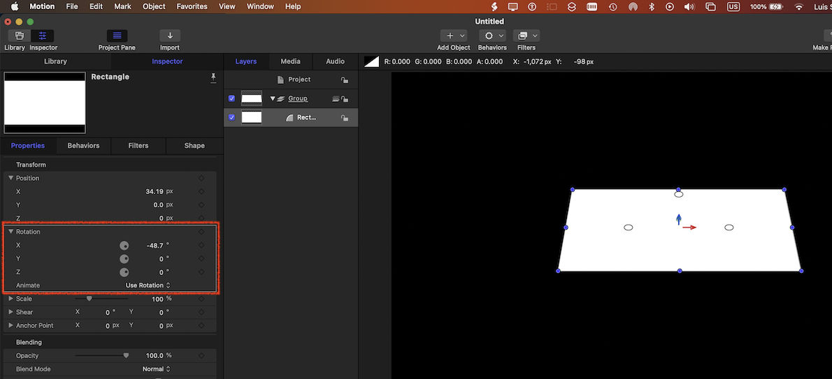Click the red X-axis arrow in canvas
Image resolution: width=832 pixels, height=379 pixels.
tap(689, 228)
